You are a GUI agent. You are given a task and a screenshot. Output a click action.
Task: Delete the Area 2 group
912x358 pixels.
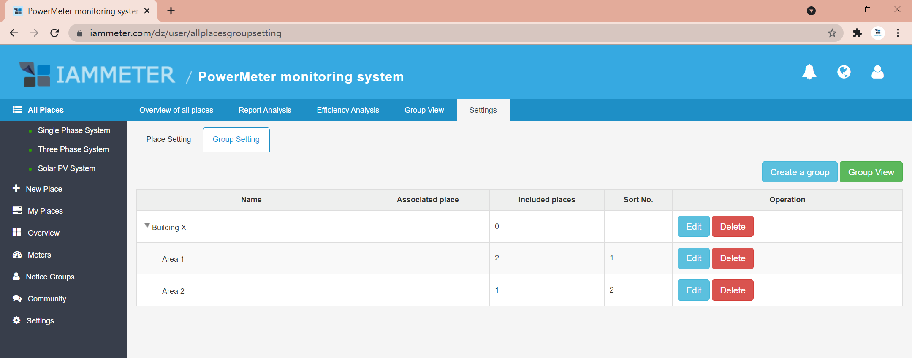click(732, 290)
